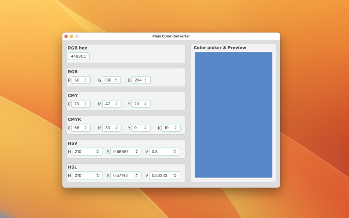This screenshot has height=218, width=349.
Task: Click the CMY C value field 73
Action: pos(81,104)
